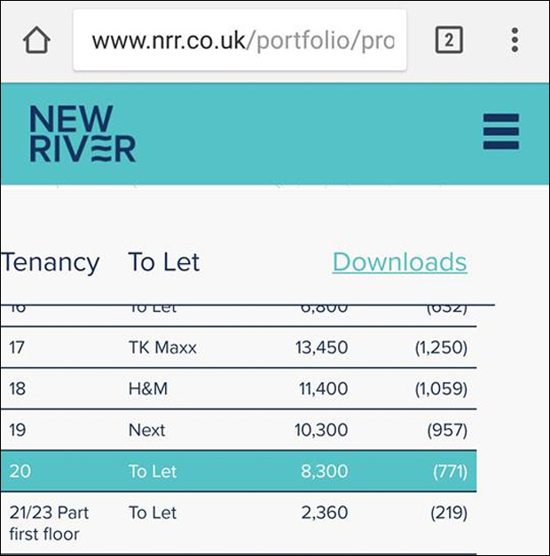Open the hamburger navigation menu
The image size is (550, 556).
[x=501, y=131]
